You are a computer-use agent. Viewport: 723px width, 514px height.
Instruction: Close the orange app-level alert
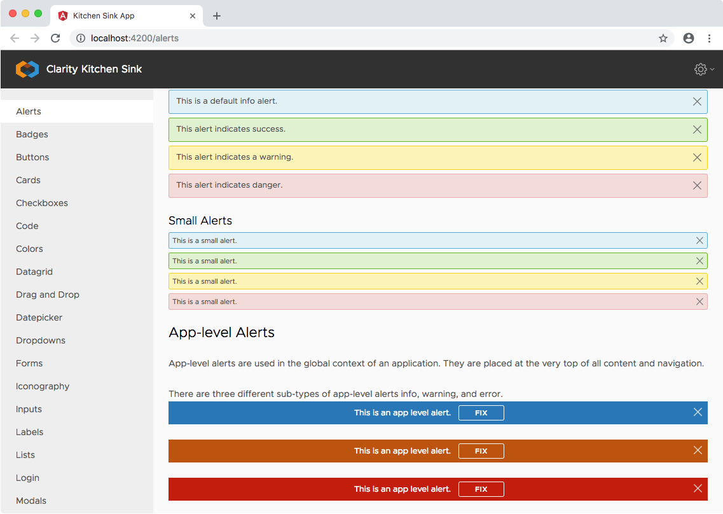(698, 450)
